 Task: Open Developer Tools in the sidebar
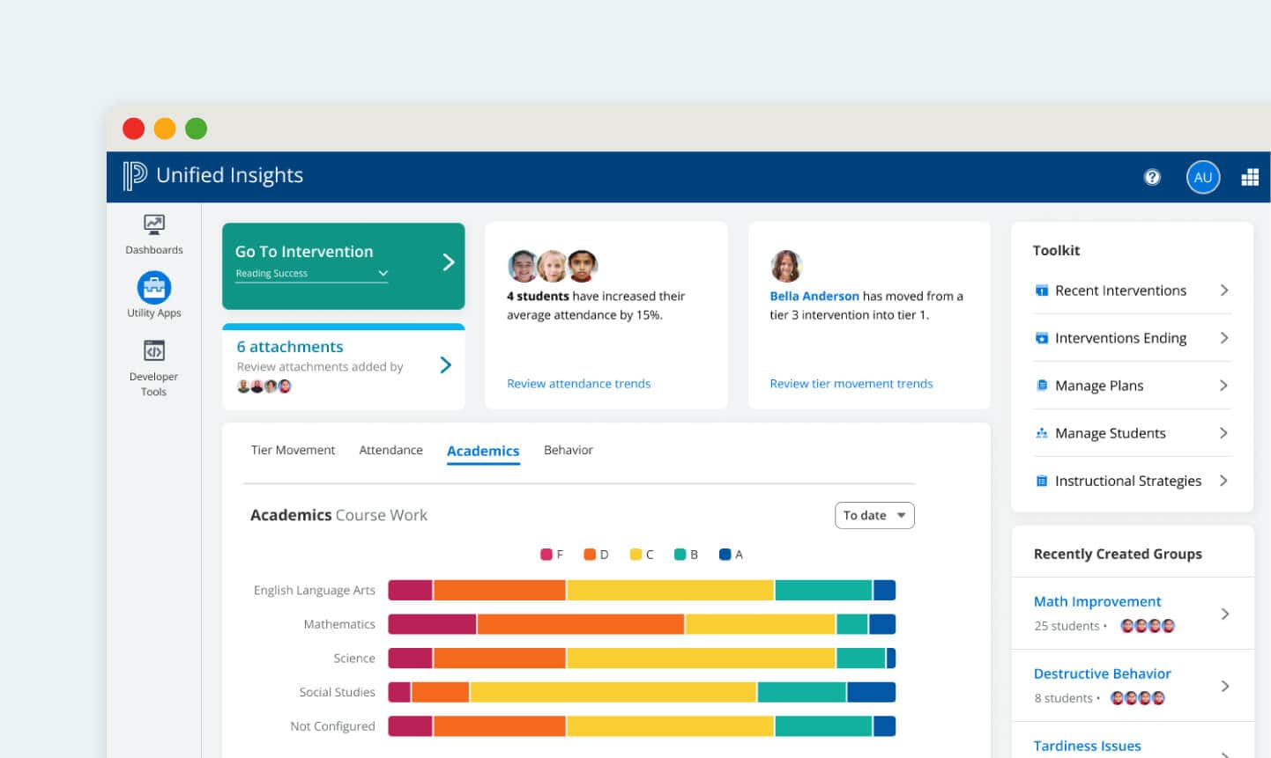point(154,368)
